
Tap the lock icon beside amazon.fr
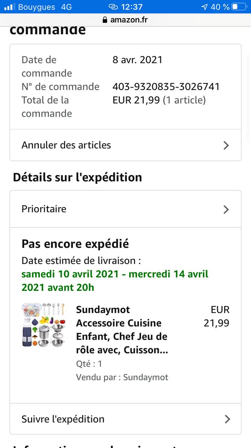tap(105, 20)
